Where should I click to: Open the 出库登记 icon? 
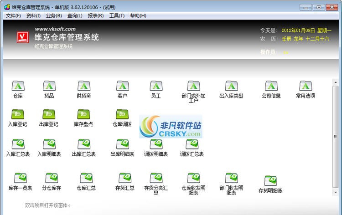[49, 114]
